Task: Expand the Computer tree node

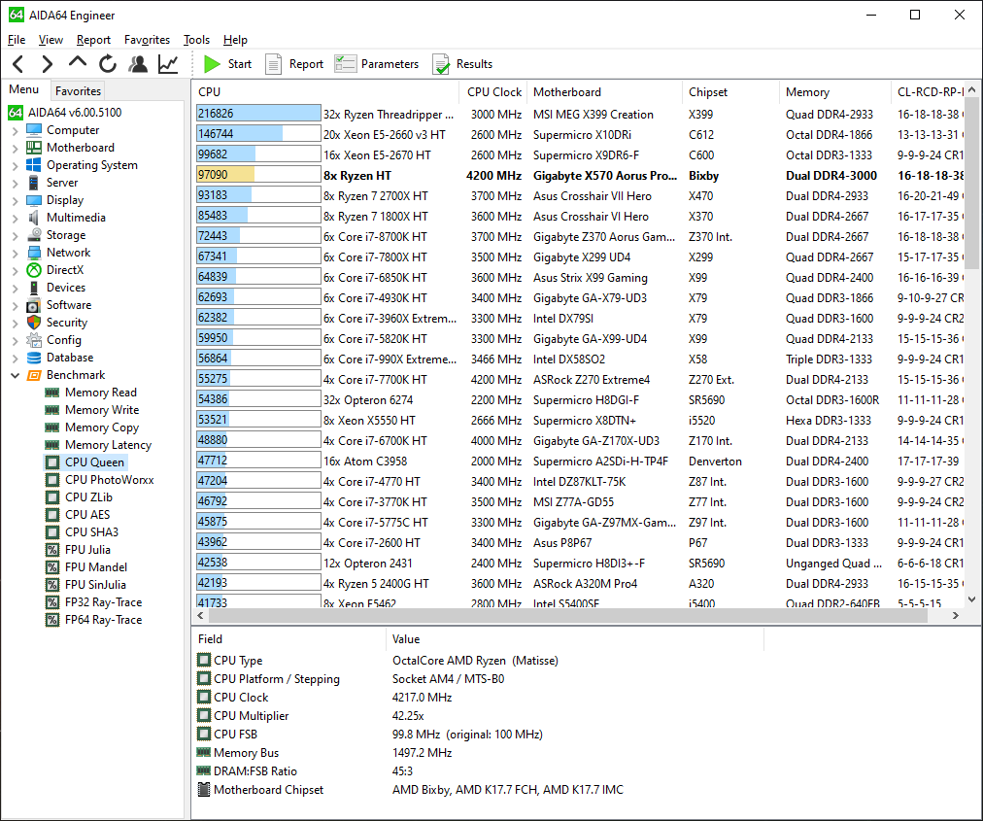Action: coord(15,130)
